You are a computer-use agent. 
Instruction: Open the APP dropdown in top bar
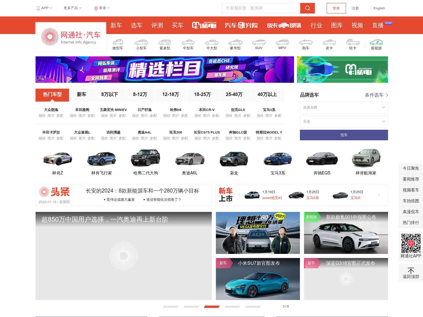pyautogui.click(x=44, y=8)
